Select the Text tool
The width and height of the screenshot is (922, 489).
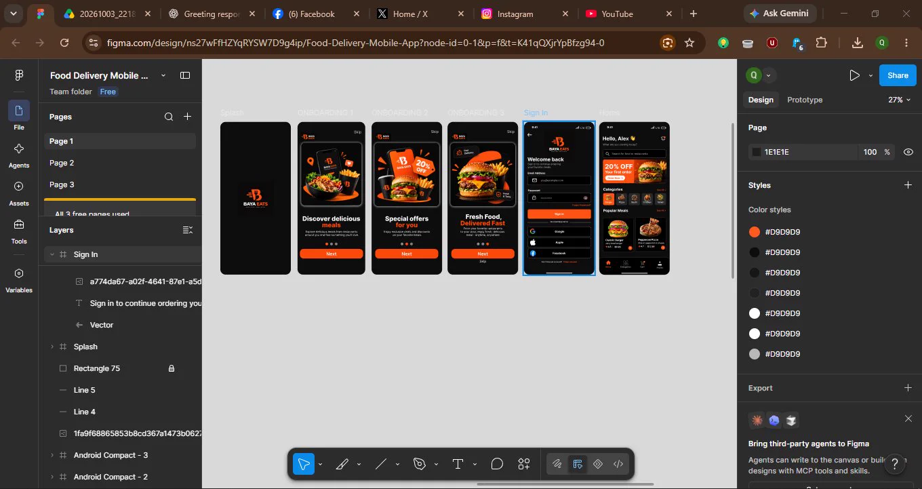point(458,465)
